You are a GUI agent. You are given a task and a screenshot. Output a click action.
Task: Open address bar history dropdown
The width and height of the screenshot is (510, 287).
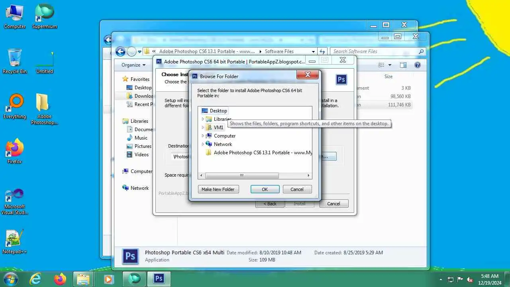[x=314, y=51]
